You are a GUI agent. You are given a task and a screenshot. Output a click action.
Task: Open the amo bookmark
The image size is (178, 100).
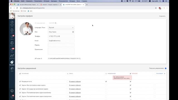(30, 11)
